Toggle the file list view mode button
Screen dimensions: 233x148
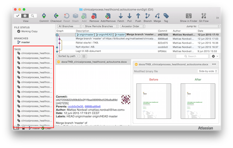84,56
